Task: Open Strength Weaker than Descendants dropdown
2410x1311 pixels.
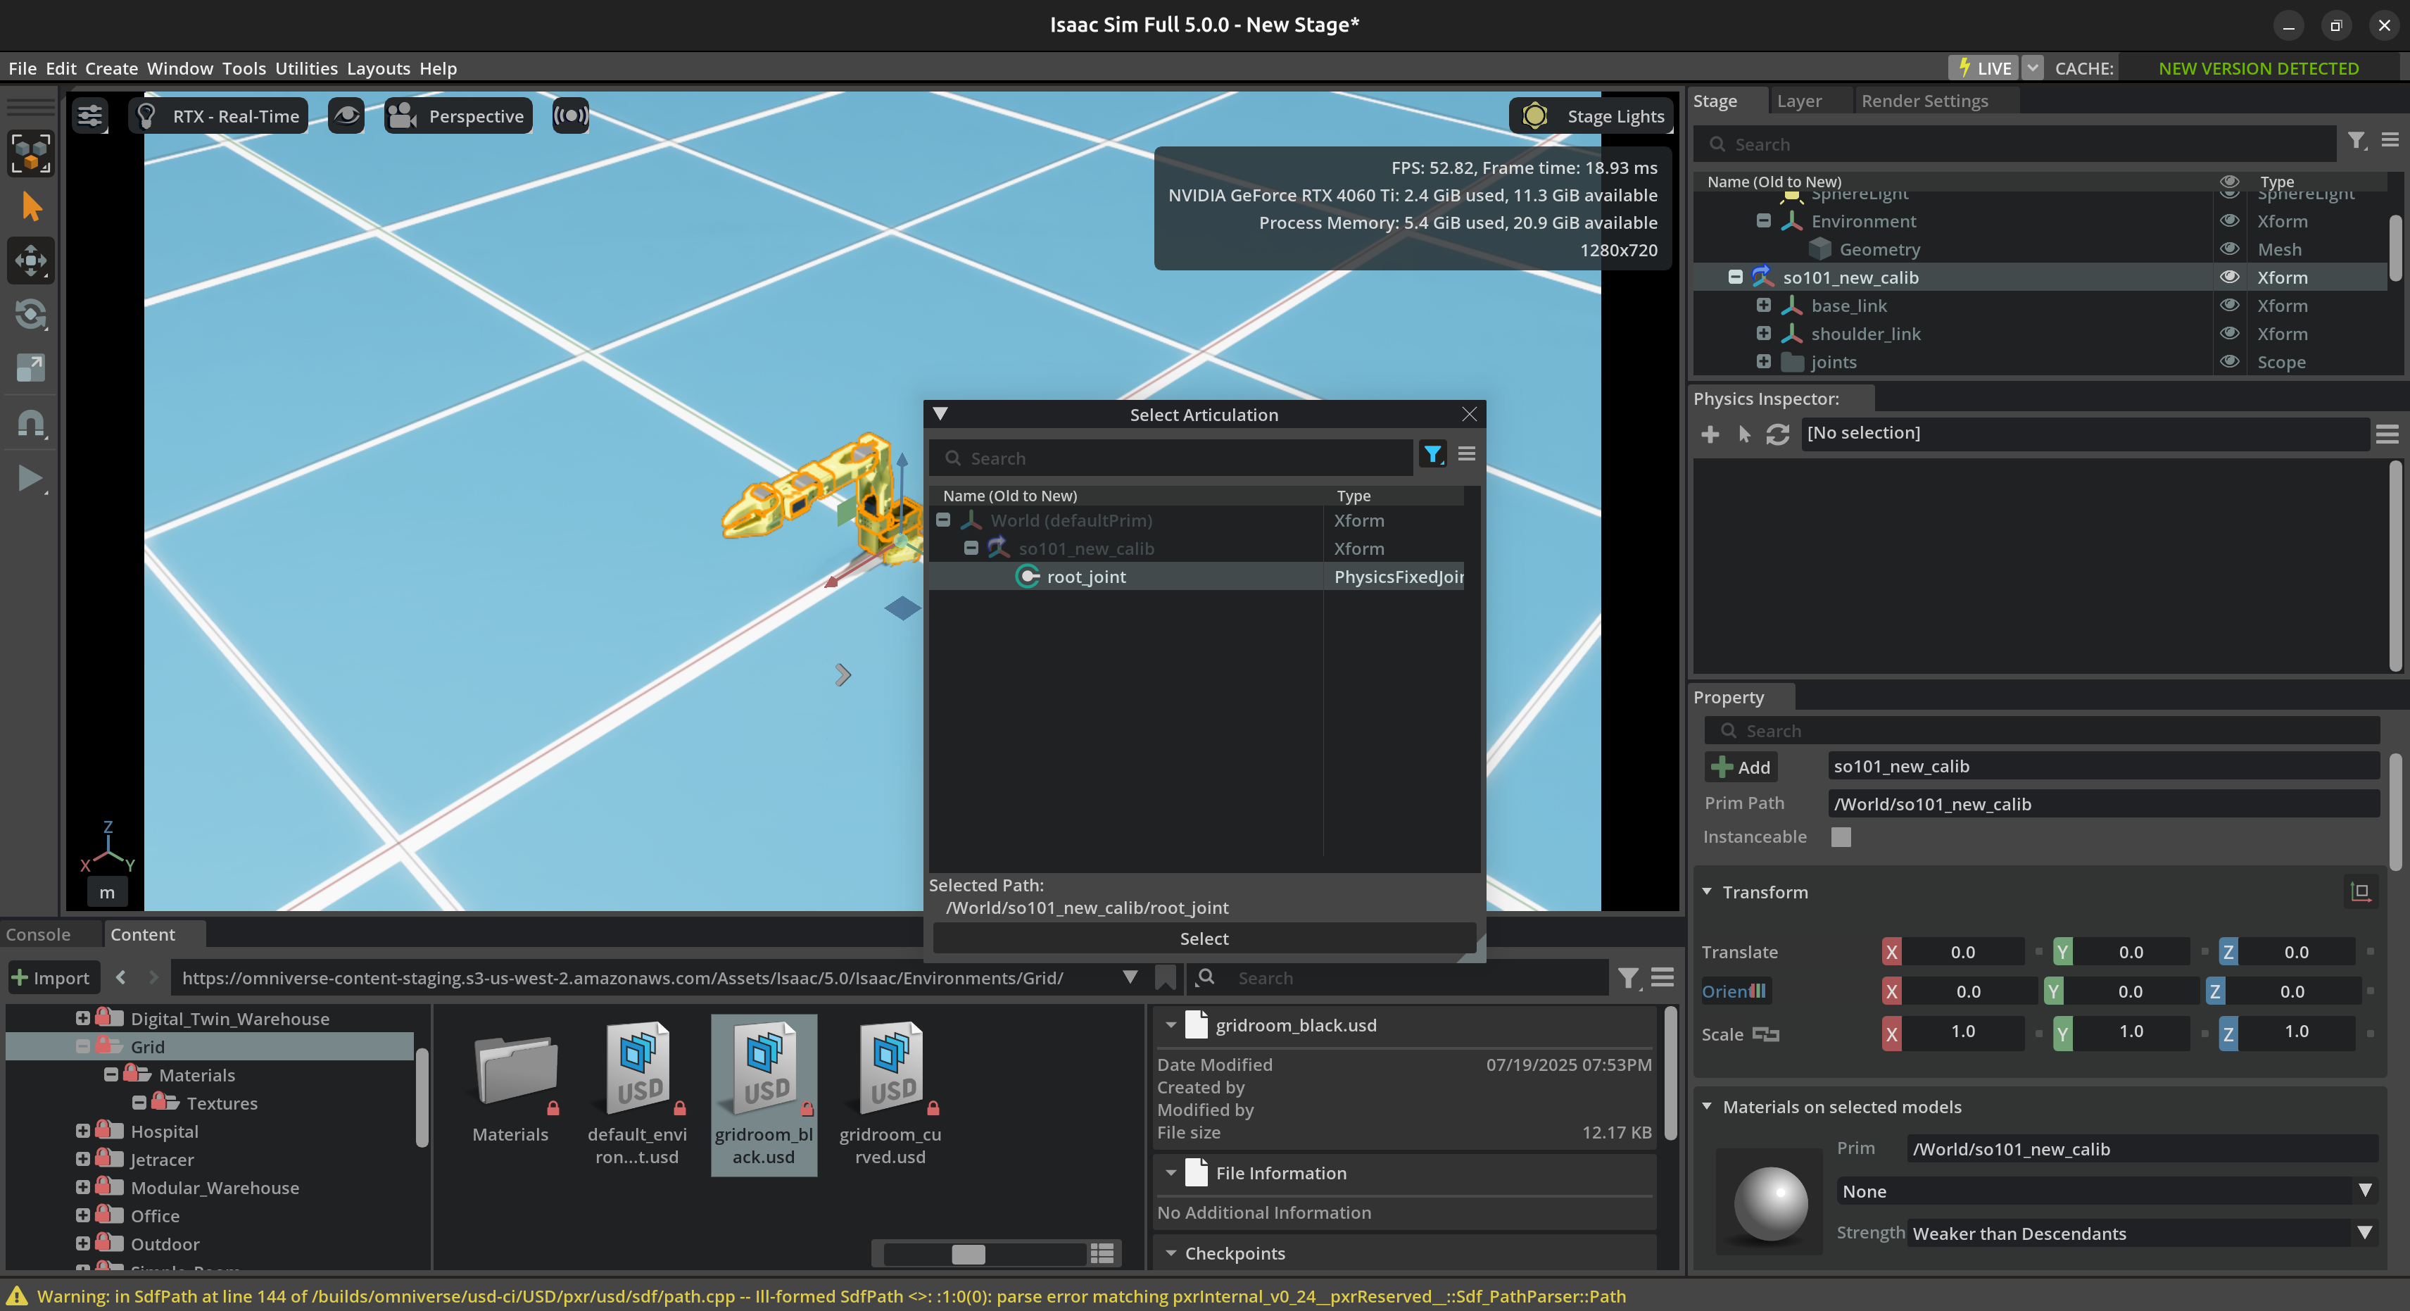Action: tap(2142, 1234)
